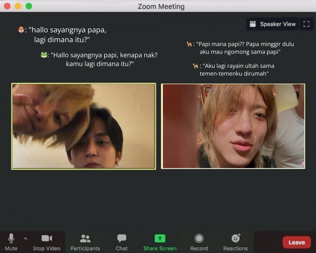Open the Chat panel
This screenshot has height=253, width=316.
(121, 242)
